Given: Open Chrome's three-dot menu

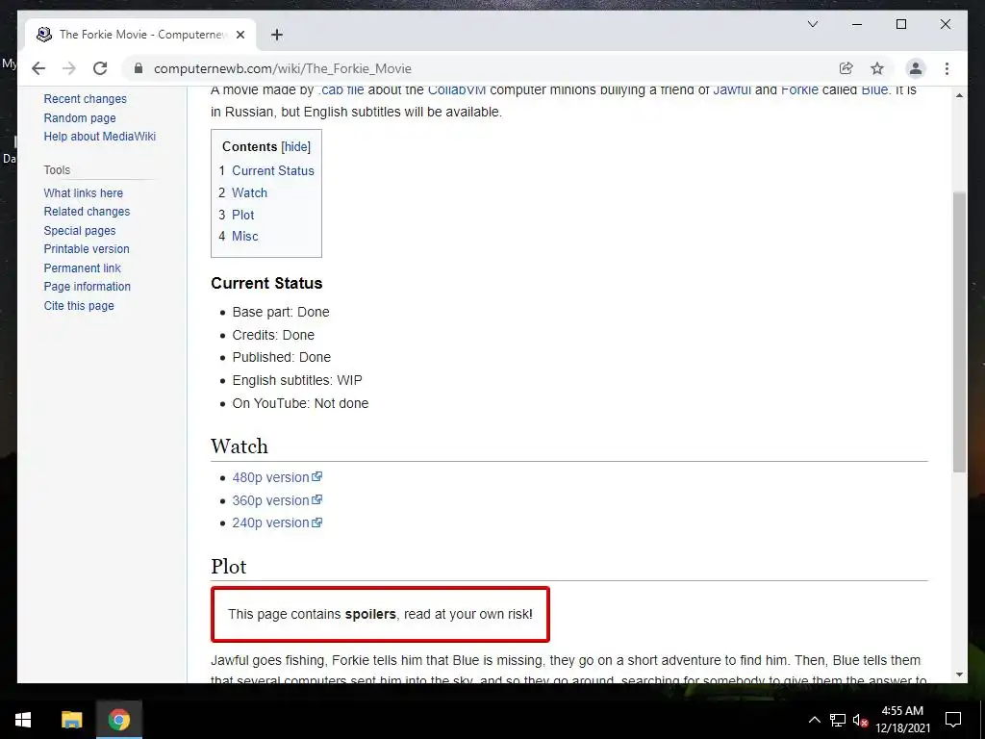Looking at the screenshot, I should pos(947,68).
